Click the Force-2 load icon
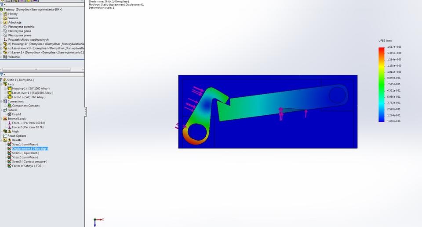 (x=9, y=127)
